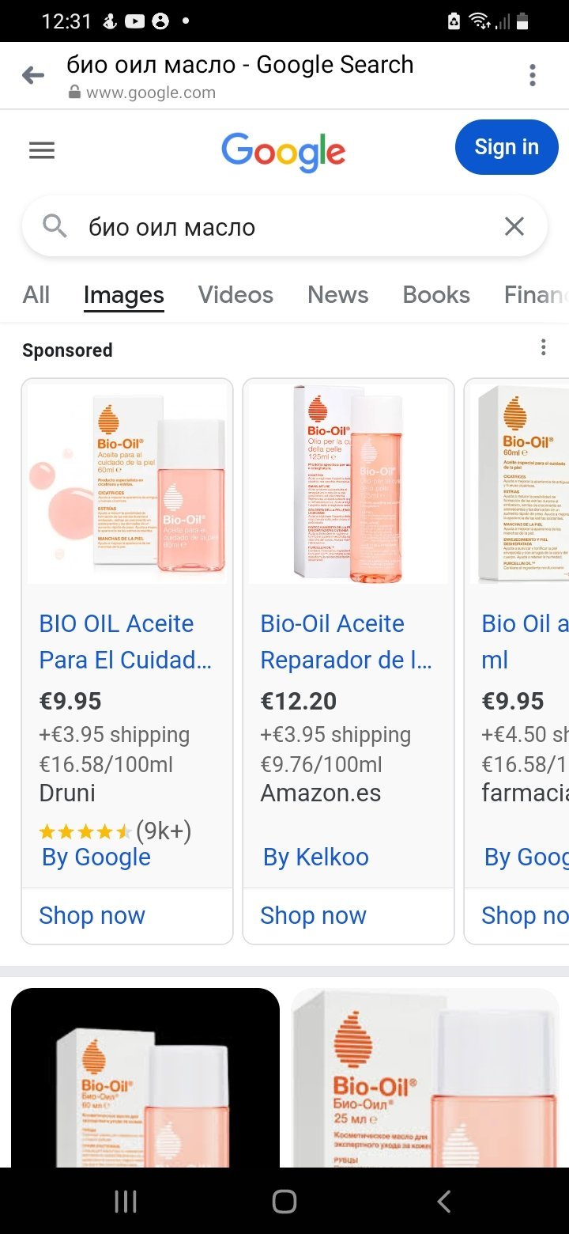
Task: Tap the magnifier search icon
Action: [55, 227]
